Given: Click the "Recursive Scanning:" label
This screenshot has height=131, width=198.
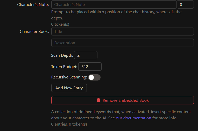Looking at the screenshot, I should [69, 77].
